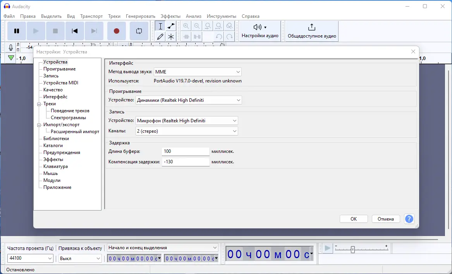Select Расширенный импорт in settings tree
Image resolution: width=452 pixels, height=274 pixels.
75,131
